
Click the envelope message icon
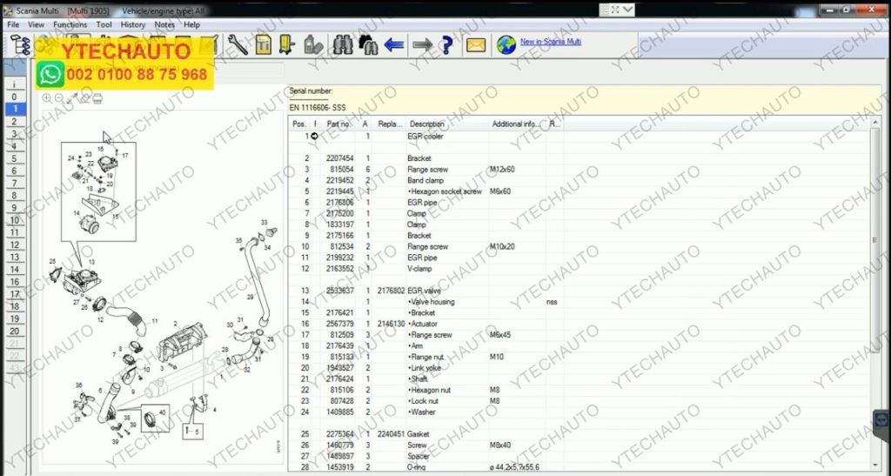[475, 45]
